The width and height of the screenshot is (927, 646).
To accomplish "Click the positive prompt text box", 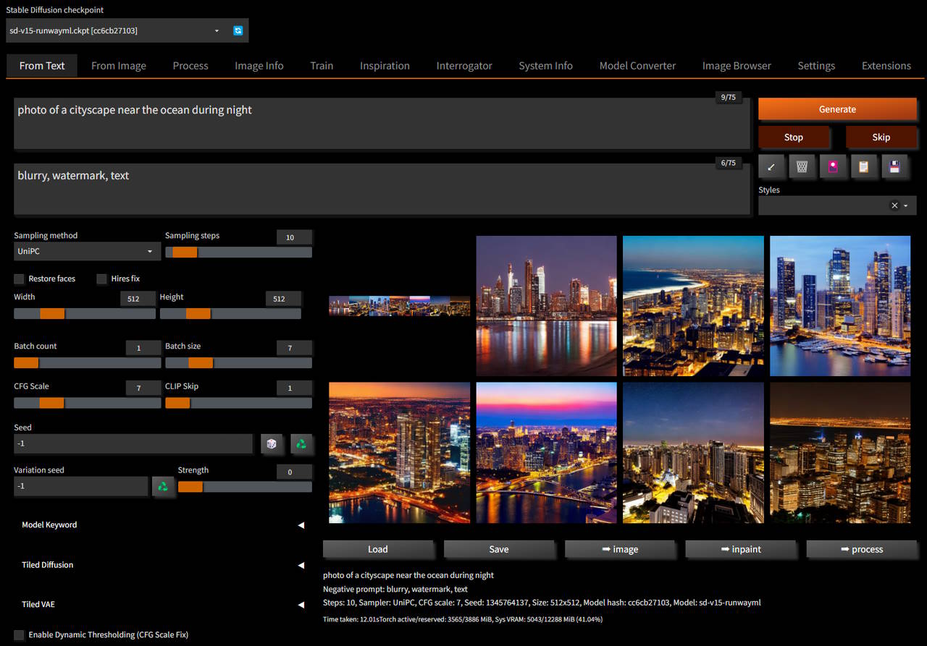I will click(382, 124).
